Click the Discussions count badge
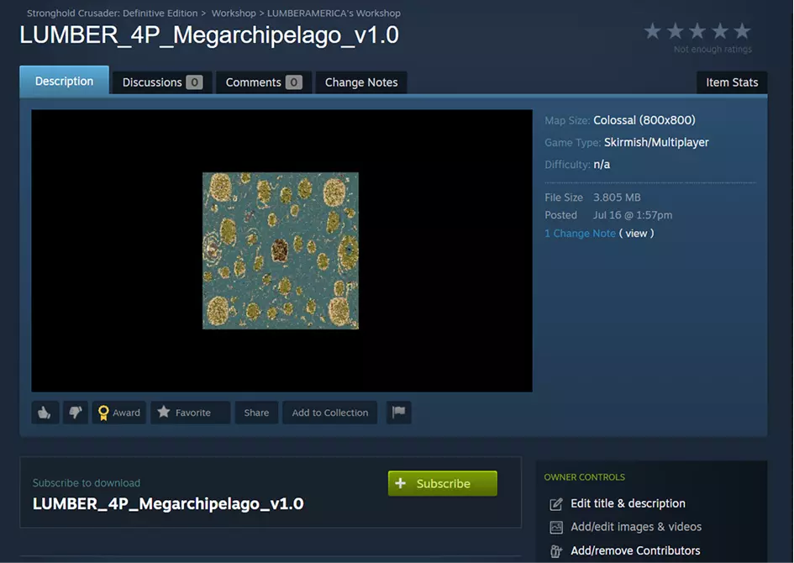Screen dimensions: 794x563 pos(194,82)
